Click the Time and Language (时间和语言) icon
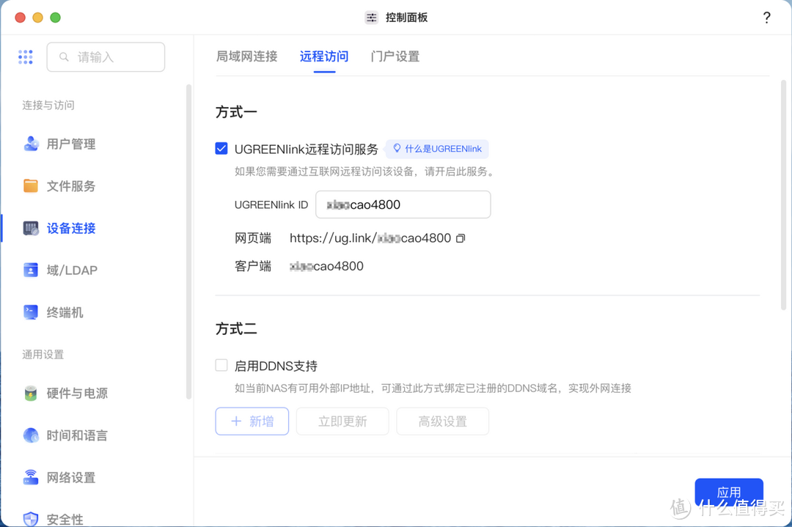The width and height of the screenshot is (792, 527). 31,435
